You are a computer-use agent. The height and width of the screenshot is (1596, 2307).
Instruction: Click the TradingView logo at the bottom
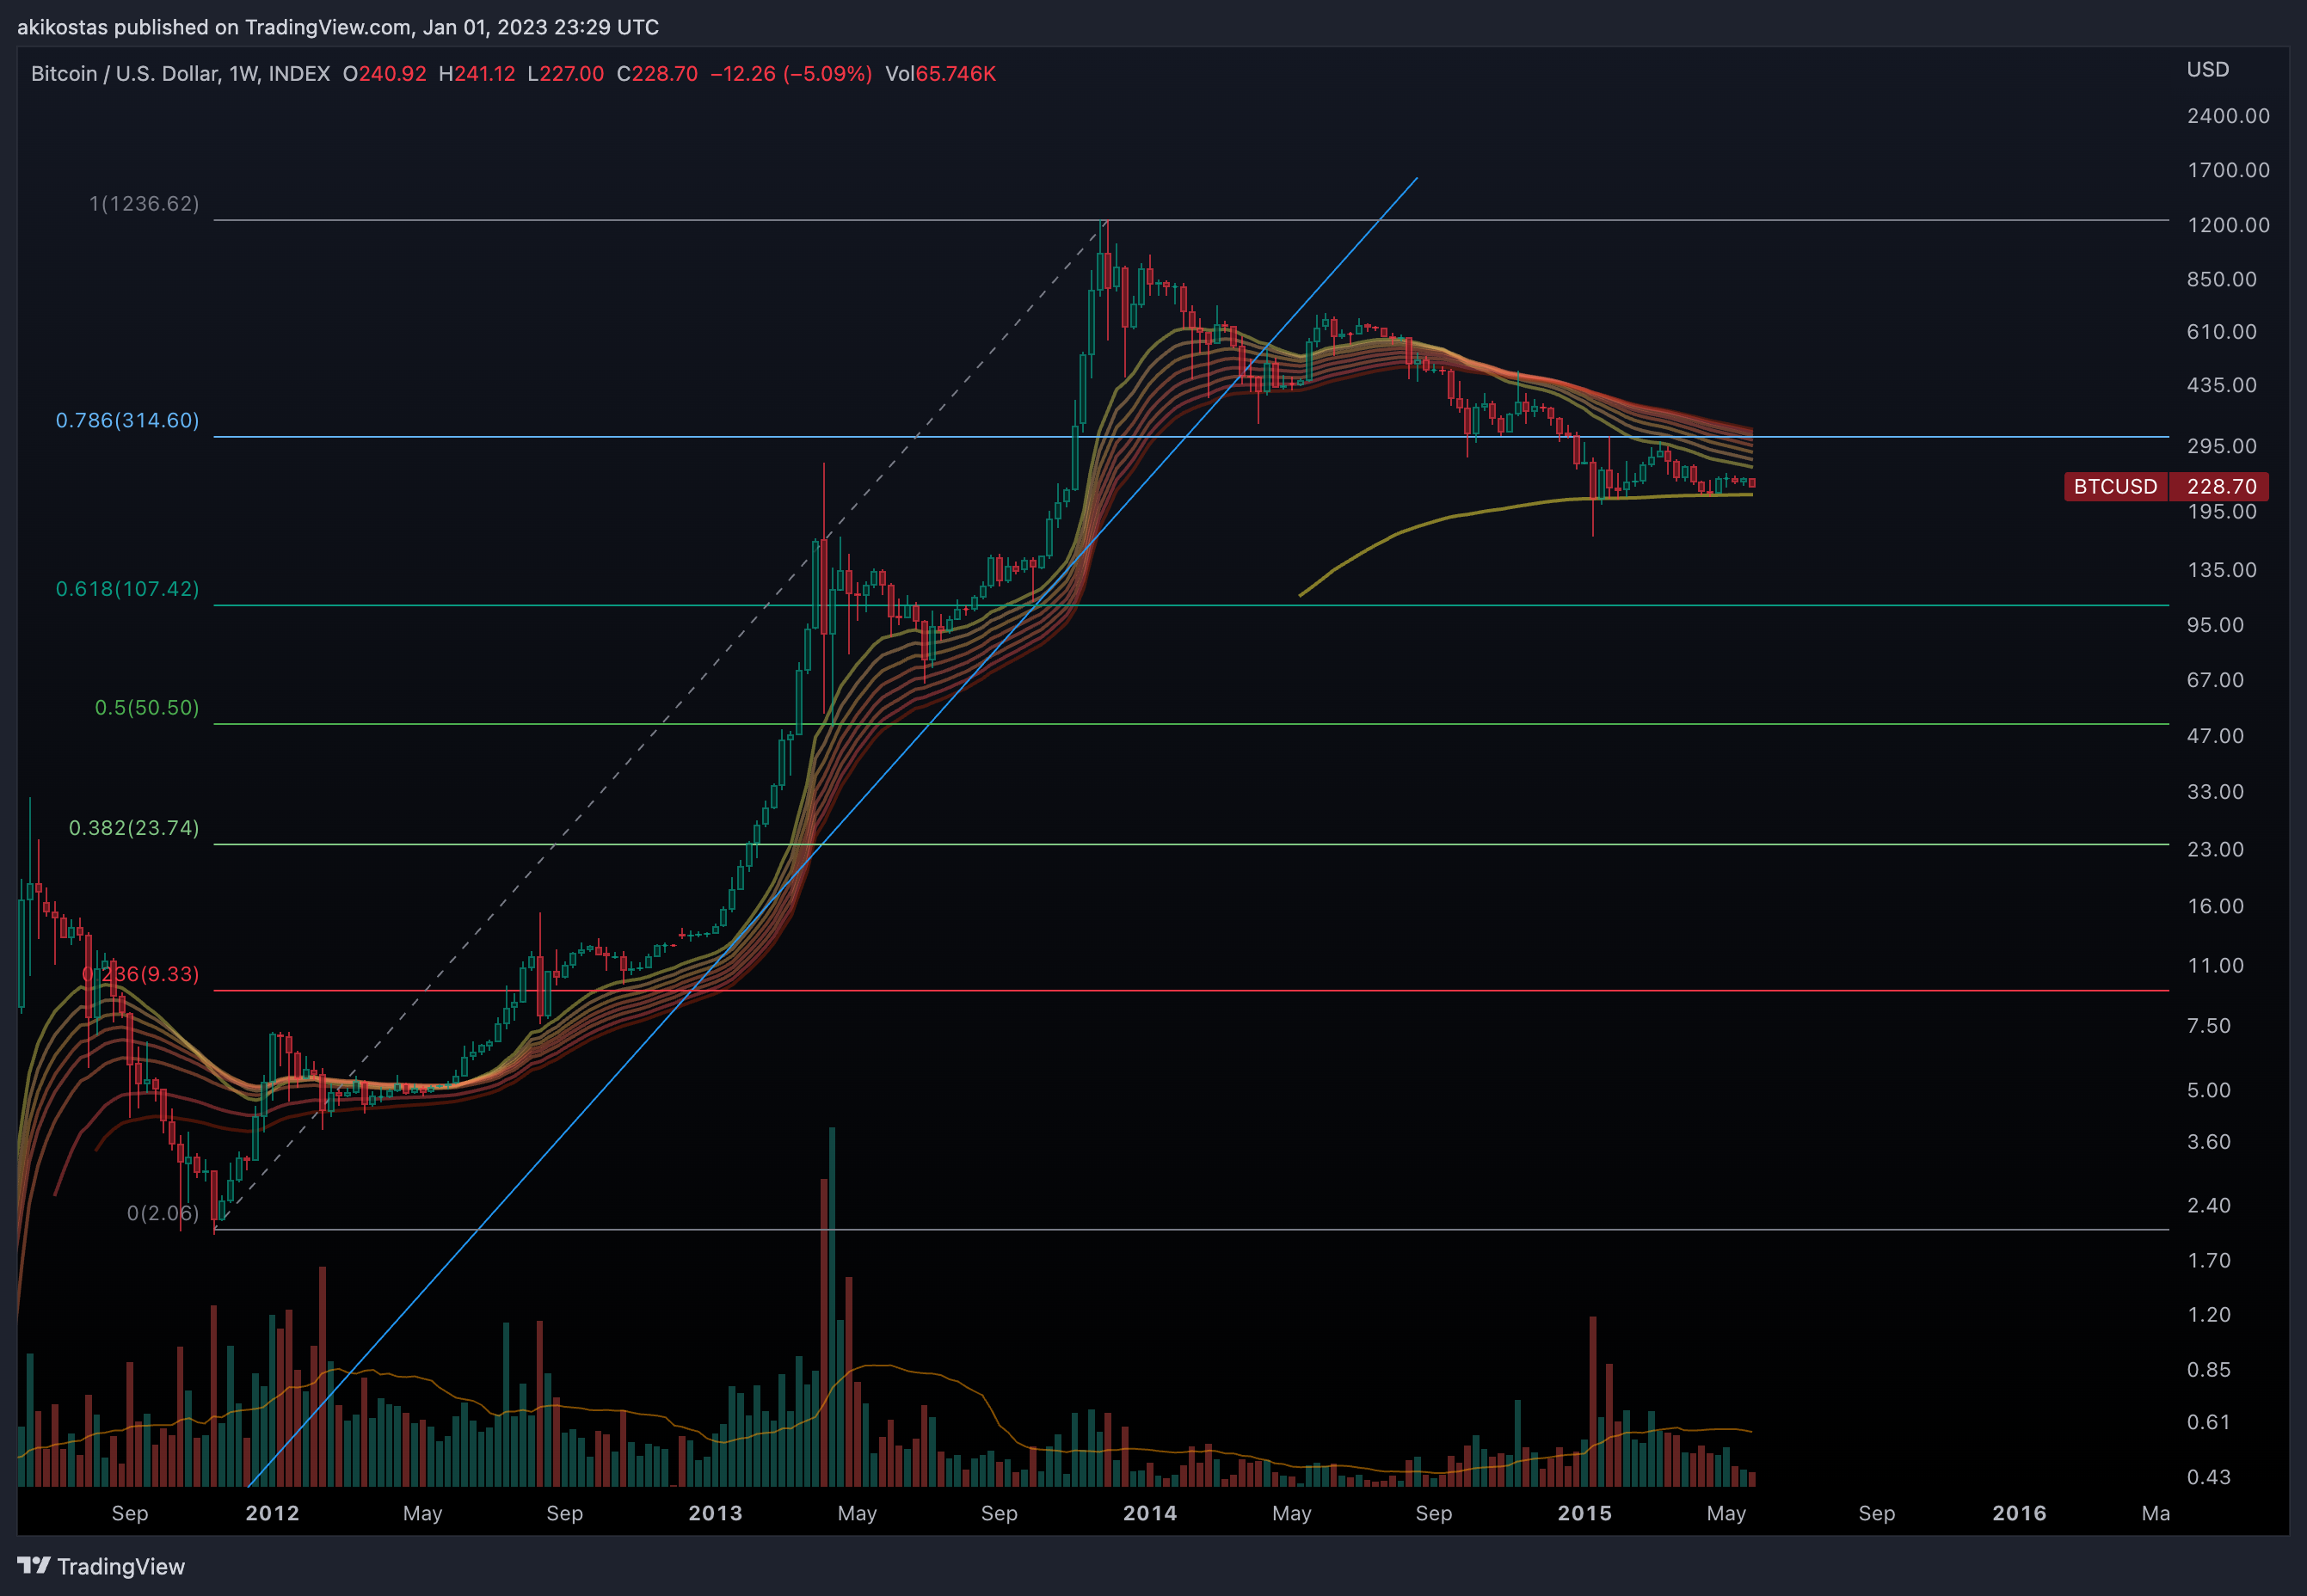(x=101, y=1566)
